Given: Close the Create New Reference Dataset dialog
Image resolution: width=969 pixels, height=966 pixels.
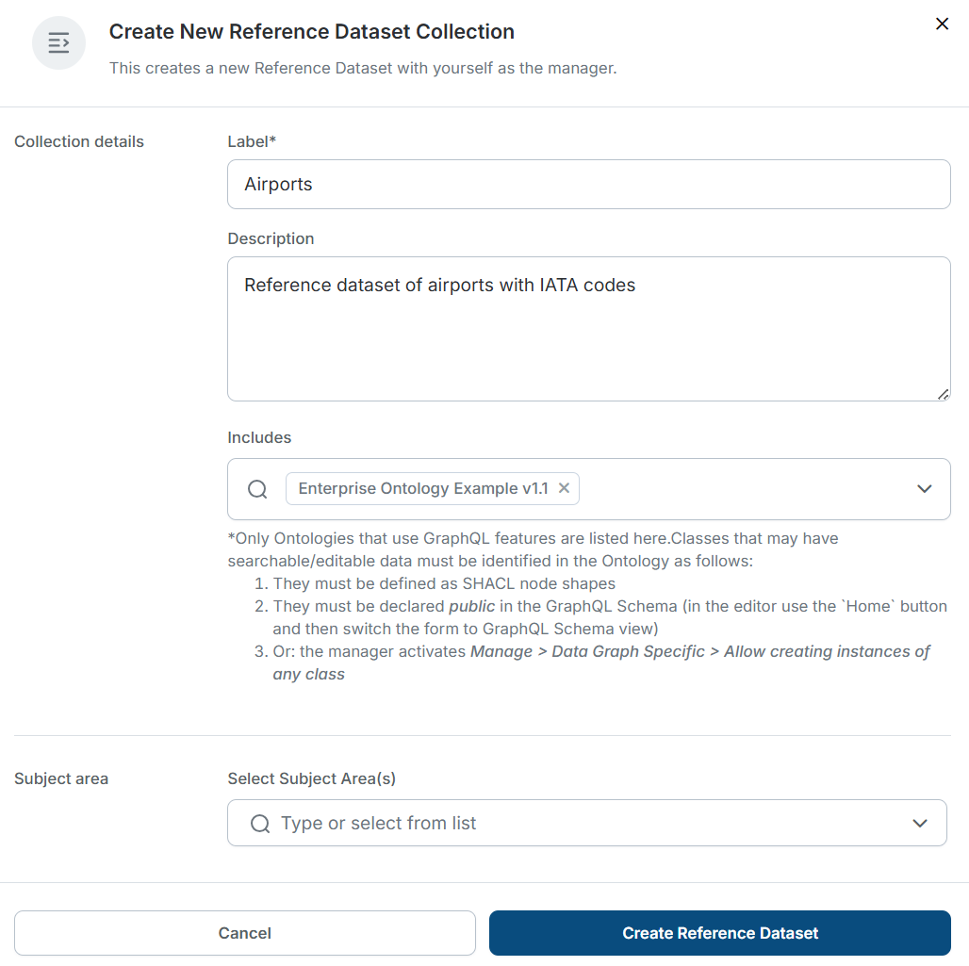Looking at the screenshot, I should point(942,25).
